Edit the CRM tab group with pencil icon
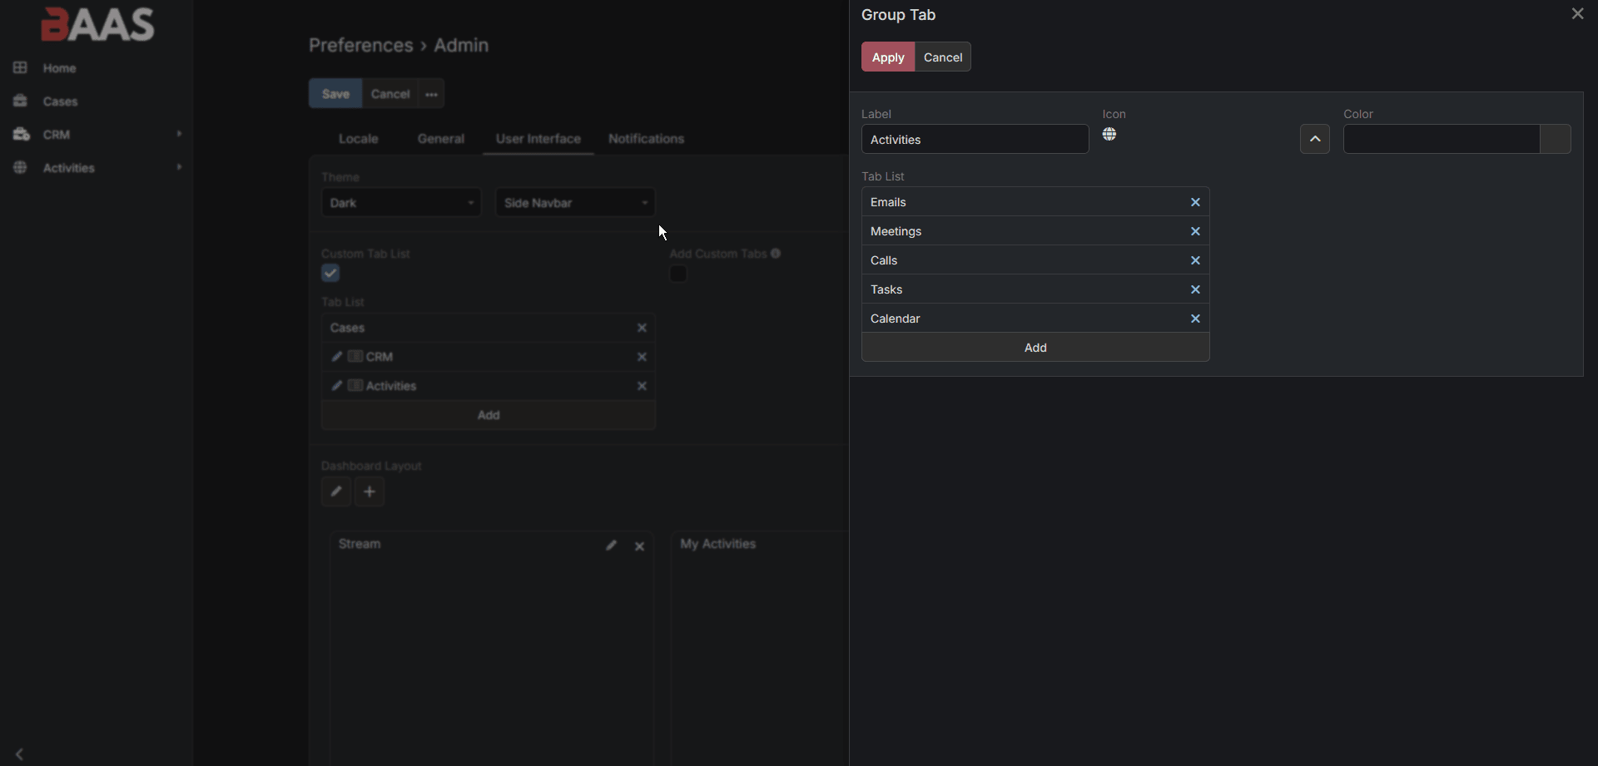1598x766 pixels. click(x=337, y=356)
